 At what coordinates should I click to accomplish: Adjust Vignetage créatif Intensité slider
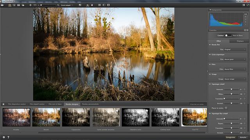point(231,89)
